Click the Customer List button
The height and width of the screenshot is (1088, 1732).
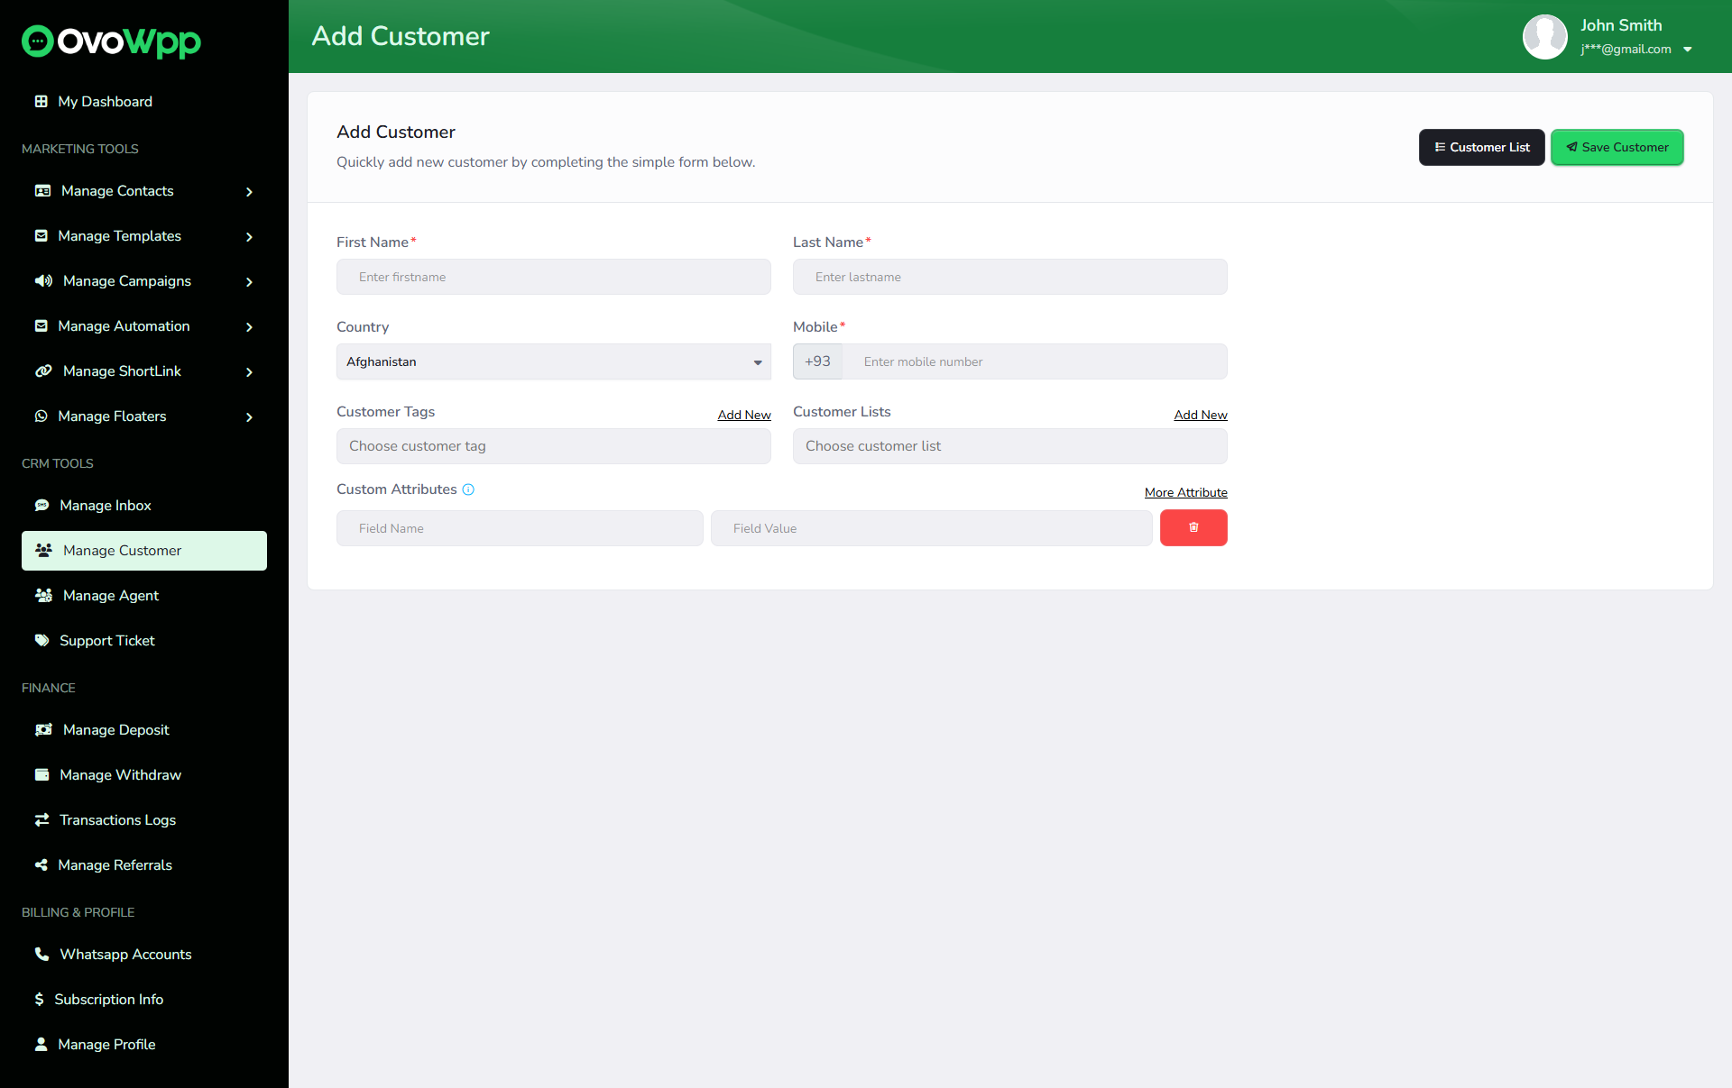click(1481, 147)
